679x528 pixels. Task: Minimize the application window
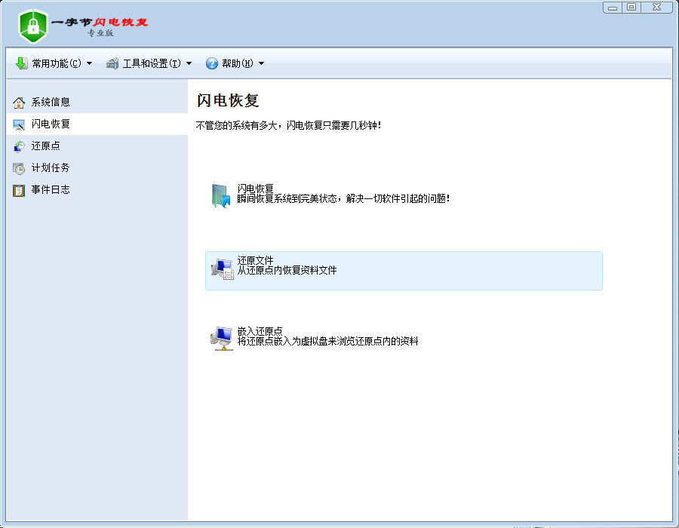613,8
